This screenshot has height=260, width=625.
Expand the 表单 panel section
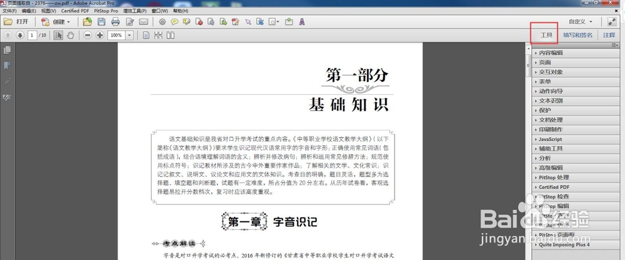(576, 82)
